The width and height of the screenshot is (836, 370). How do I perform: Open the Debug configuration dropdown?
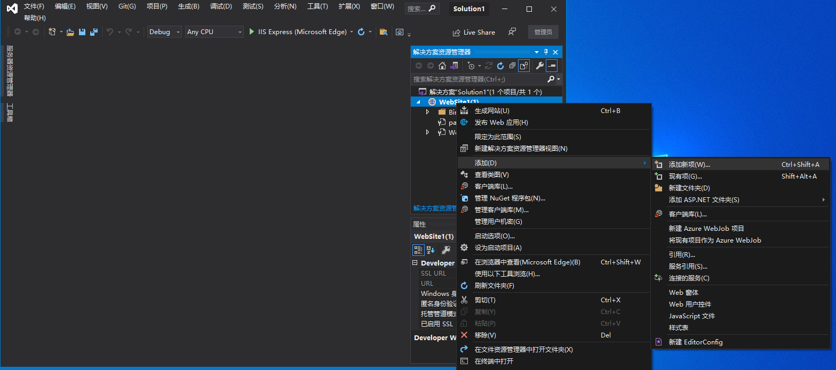(x=165, y=32)
